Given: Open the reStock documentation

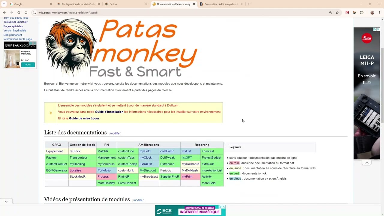Looking at the screenshot, I should (75, 151).
